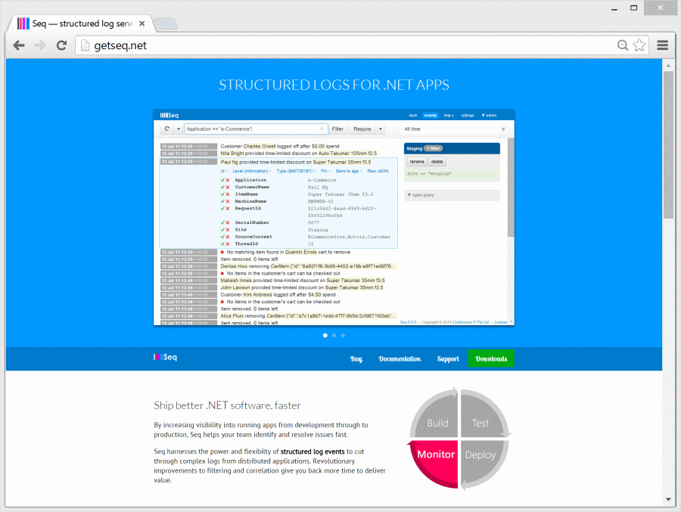Click the red X beside CustomerName

228,187
